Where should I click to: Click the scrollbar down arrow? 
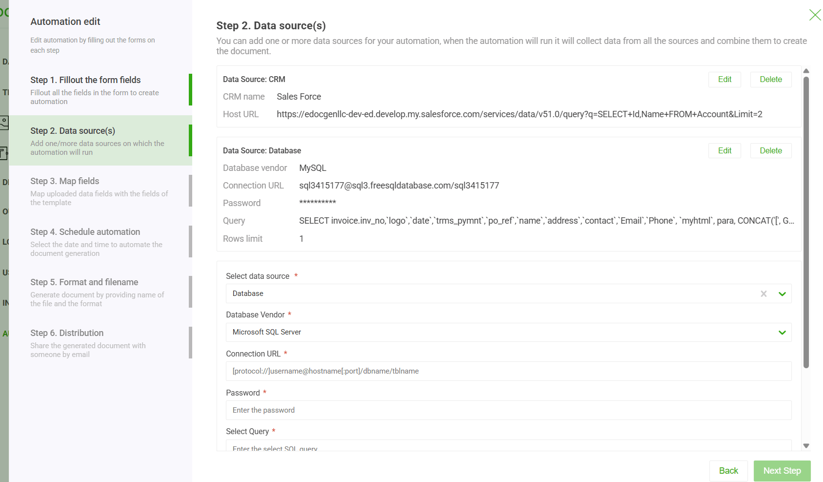click(806, 446)
